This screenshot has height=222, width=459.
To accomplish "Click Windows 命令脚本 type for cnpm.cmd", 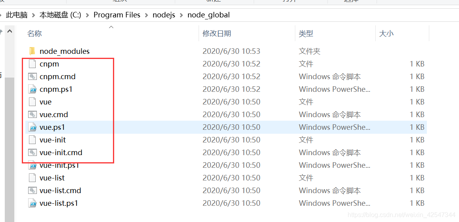I will coord(330,77).
